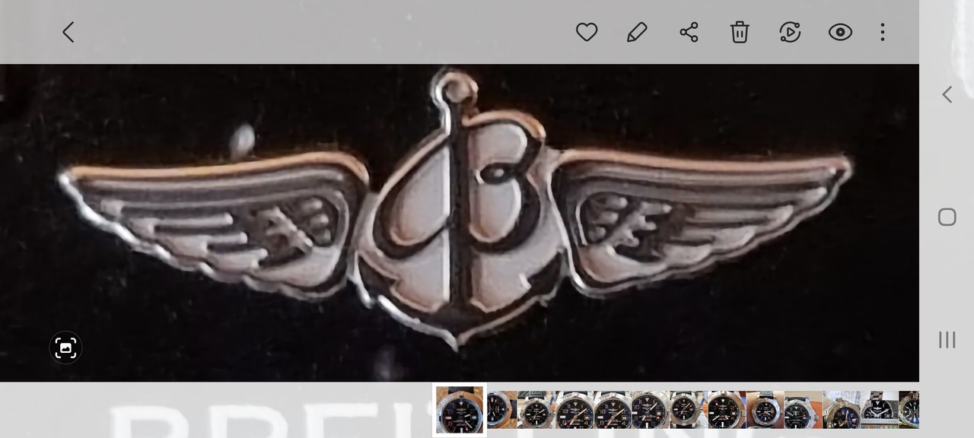Open the watch-on-wrist thumbnail

(765, 410)
